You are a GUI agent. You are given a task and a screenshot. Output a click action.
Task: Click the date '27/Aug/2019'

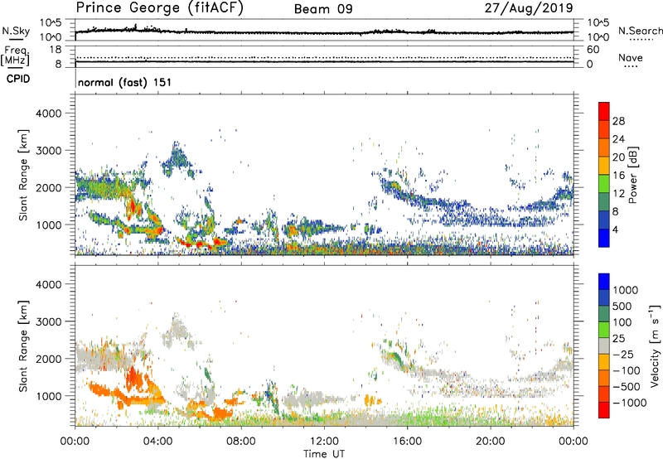tap(529, 8)
